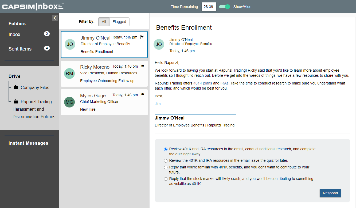This screenshot has height=208, width=356.
Task: Open the Sent Items folder
Action: click(x=20, y=49)
